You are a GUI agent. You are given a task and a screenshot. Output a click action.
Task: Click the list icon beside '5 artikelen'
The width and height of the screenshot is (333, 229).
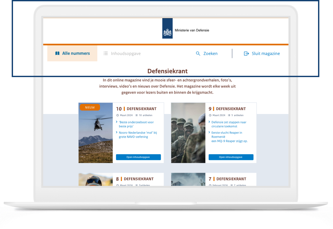click(229, 115)
